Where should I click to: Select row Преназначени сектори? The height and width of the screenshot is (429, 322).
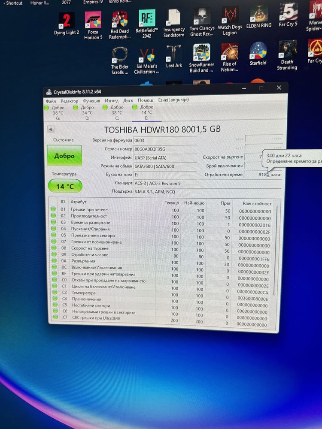click(x=161, y=236)
